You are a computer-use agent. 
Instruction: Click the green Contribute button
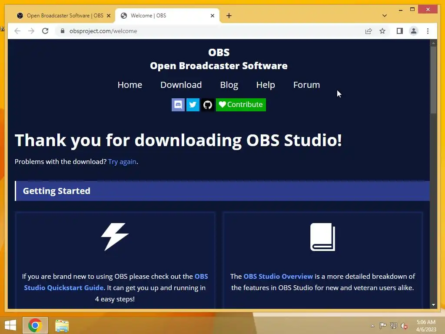click(241, 105)
